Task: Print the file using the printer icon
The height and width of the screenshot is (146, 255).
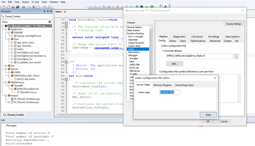Action: point(24,7)
